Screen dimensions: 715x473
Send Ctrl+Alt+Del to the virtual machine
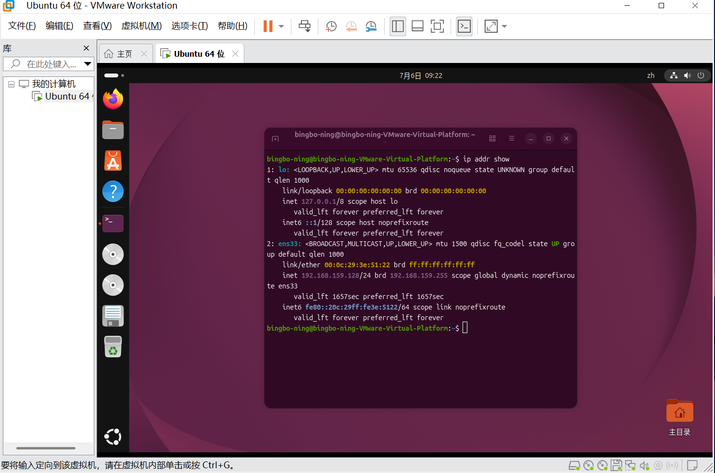[304, 26]
